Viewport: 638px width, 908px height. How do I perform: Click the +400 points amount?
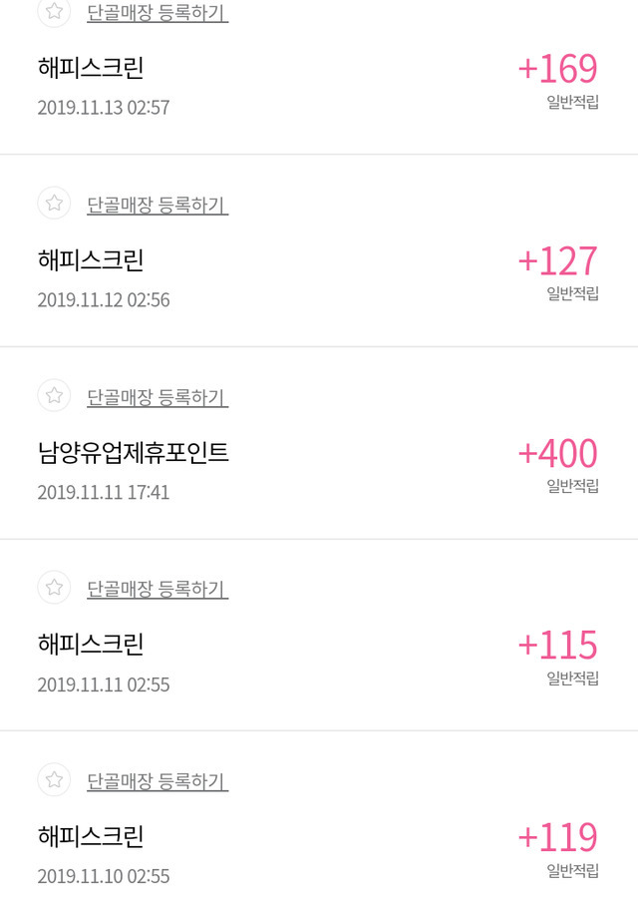click(557, 453)
